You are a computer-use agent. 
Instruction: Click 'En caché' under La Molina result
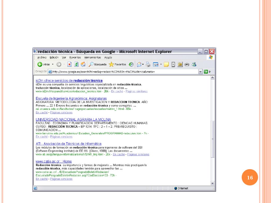pos(42,137)
